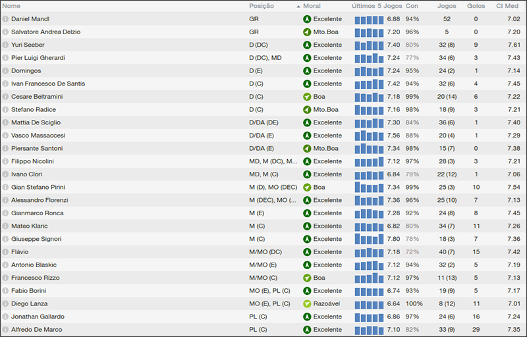The height and width of the screenshot is (337, 527).
Task: Sort by the Con column header
Action: tap(412, 6)
